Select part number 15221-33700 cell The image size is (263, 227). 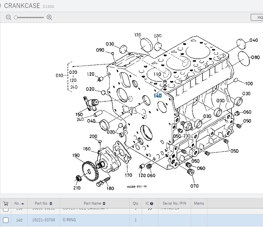click(x=44, y=220)
